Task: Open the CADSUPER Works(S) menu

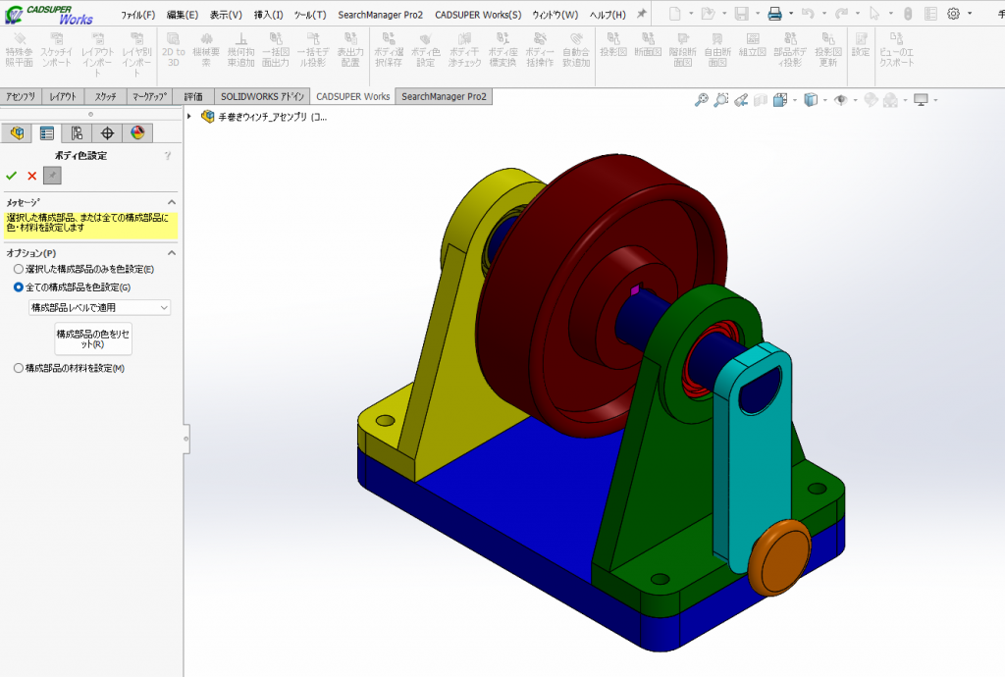Action: point(478,15)
